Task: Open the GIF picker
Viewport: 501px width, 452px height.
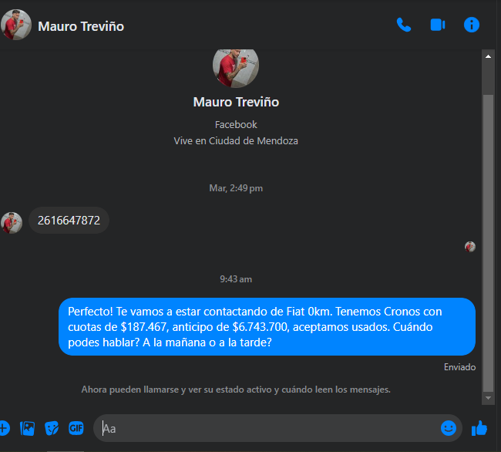Action: pyautogui.click(x=76, y=428)
